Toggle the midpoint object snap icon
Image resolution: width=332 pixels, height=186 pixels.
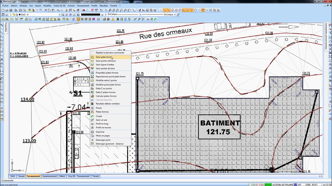168,10
